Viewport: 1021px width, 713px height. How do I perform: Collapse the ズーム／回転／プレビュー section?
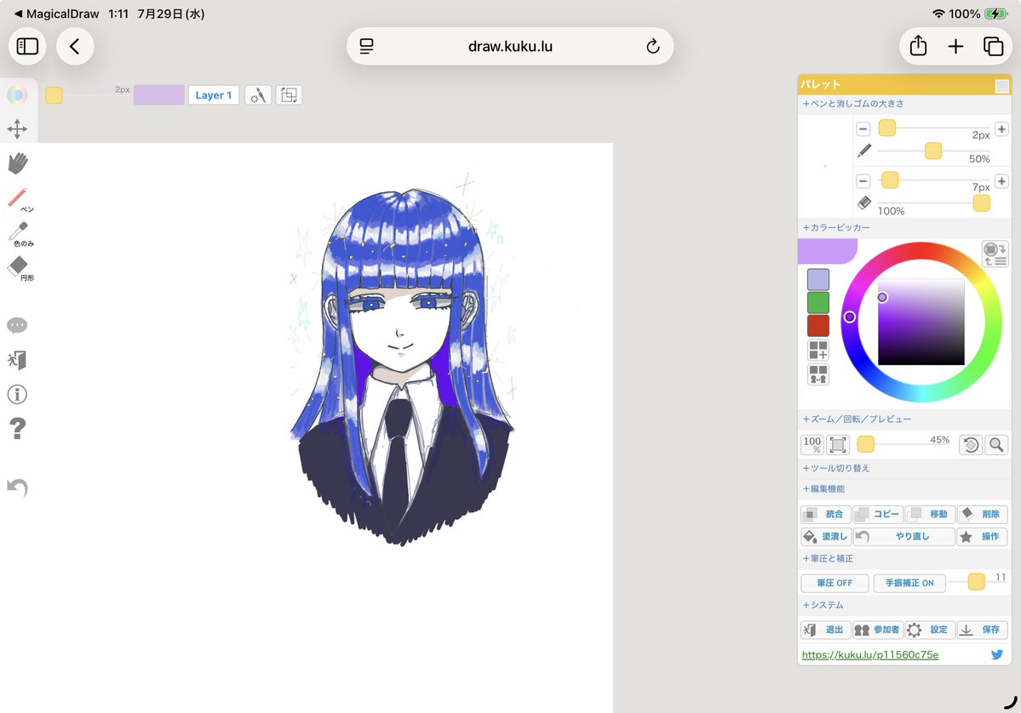tap(857, 419)
